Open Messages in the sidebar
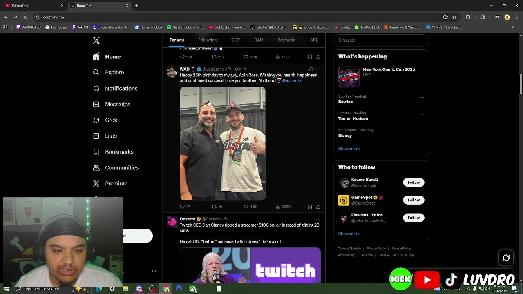The image size is (523, 294). click(112, 104)
